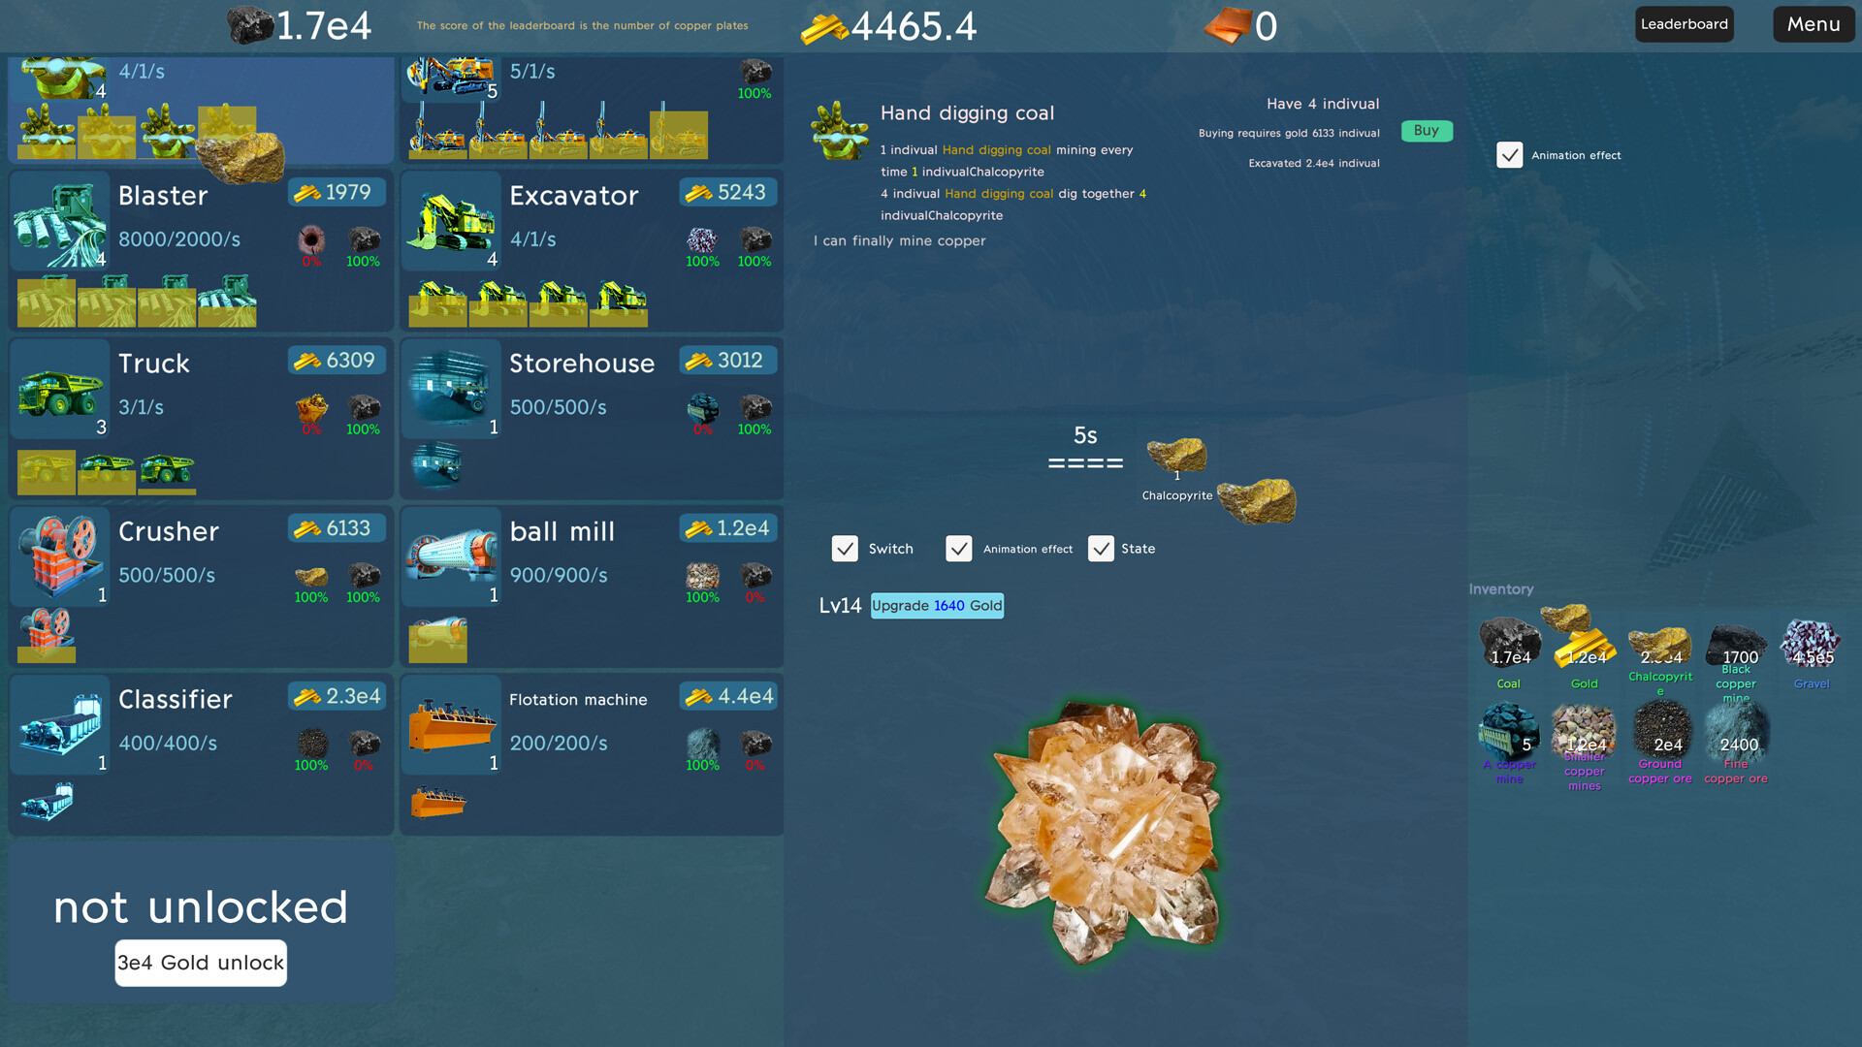Toggle the Animation effect checkbox near Buy
Screen dimensions: 1862x1047
(x=1510, y=155)
